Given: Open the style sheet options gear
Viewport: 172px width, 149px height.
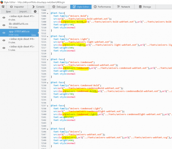Looking at the screenshot, I should [35, 11].
